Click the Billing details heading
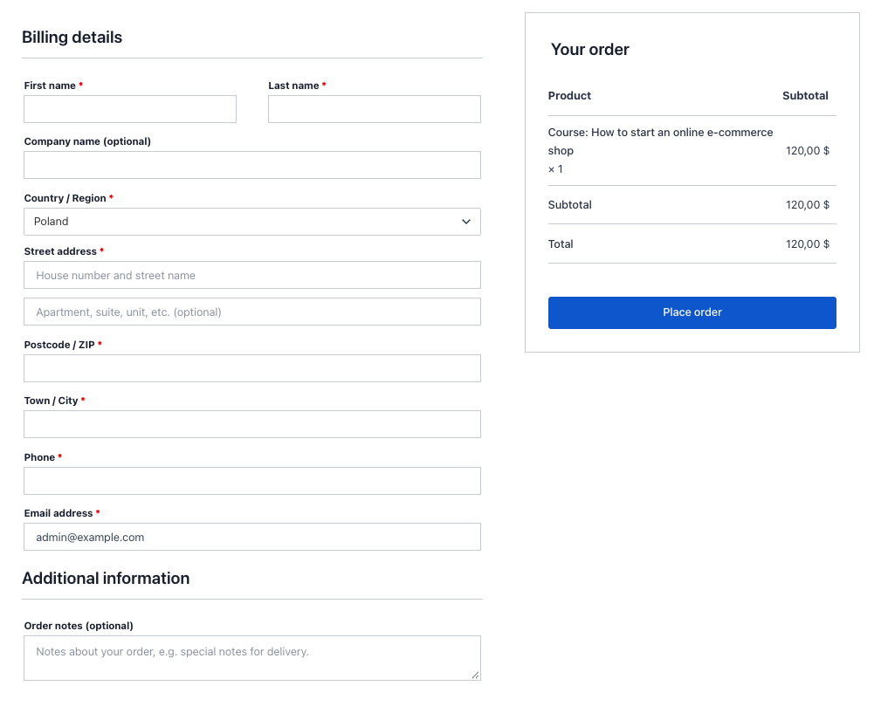This screenshot has height=720, width=881. (x=72, y=37)
